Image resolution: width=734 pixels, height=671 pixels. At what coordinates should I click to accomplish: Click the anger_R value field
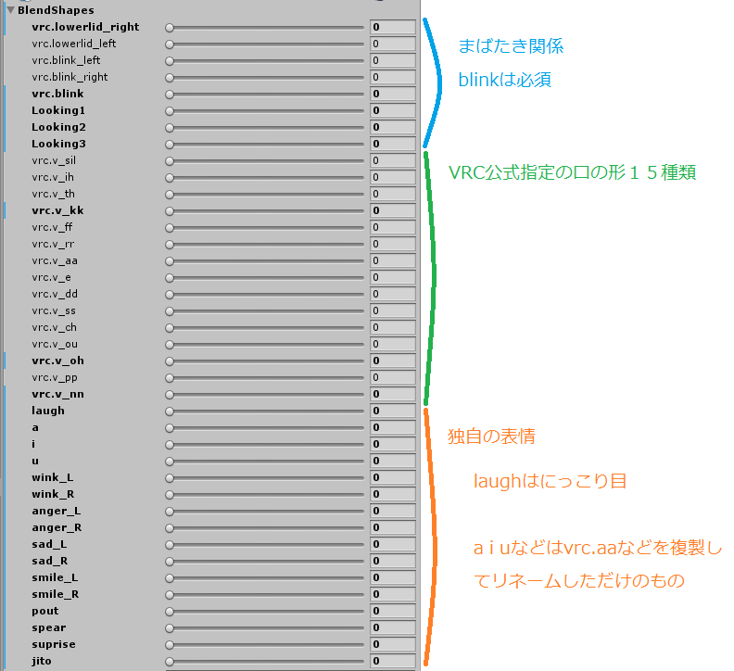click(392, 527)
